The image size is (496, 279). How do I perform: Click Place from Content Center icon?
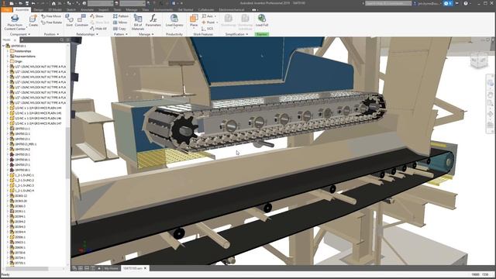pos(15,19)
